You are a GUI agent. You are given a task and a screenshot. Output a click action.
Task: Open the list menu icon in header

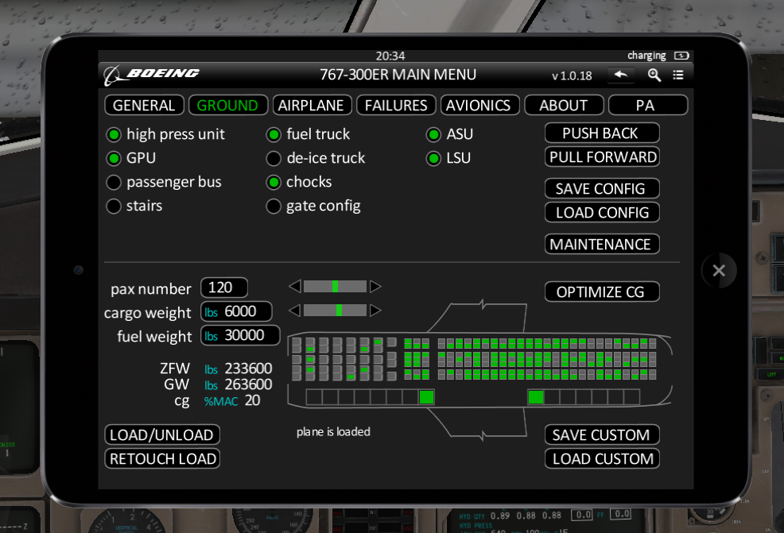click(678, 75)
